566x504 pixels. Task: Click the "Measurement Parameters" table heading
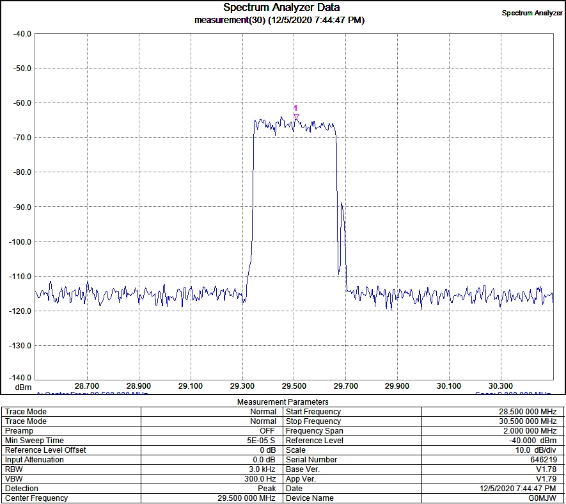(x=283, y=402)
